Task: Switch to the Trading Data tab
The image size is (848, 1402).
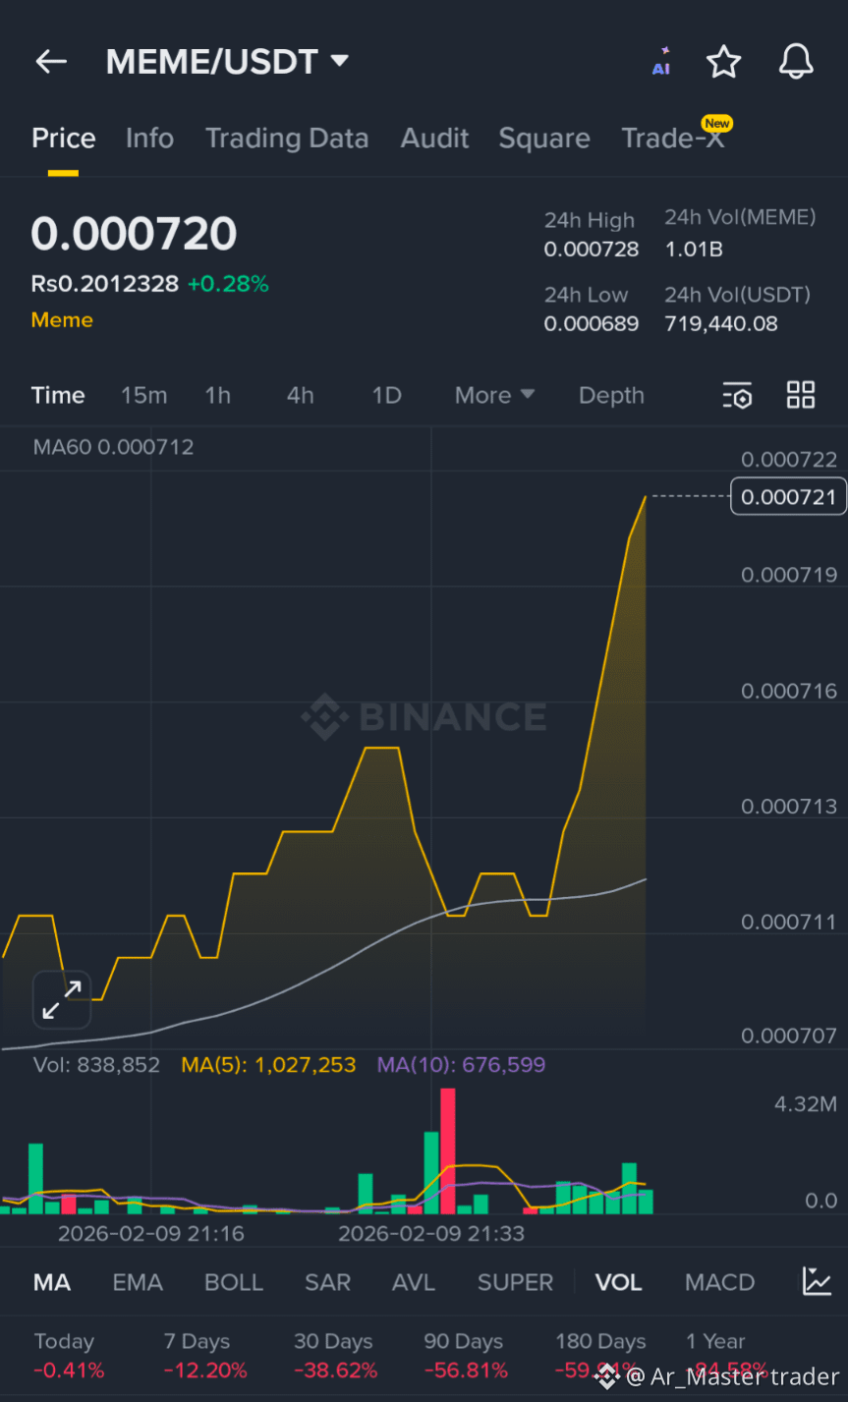Action: pyautogui.click(x=287, y=139)
